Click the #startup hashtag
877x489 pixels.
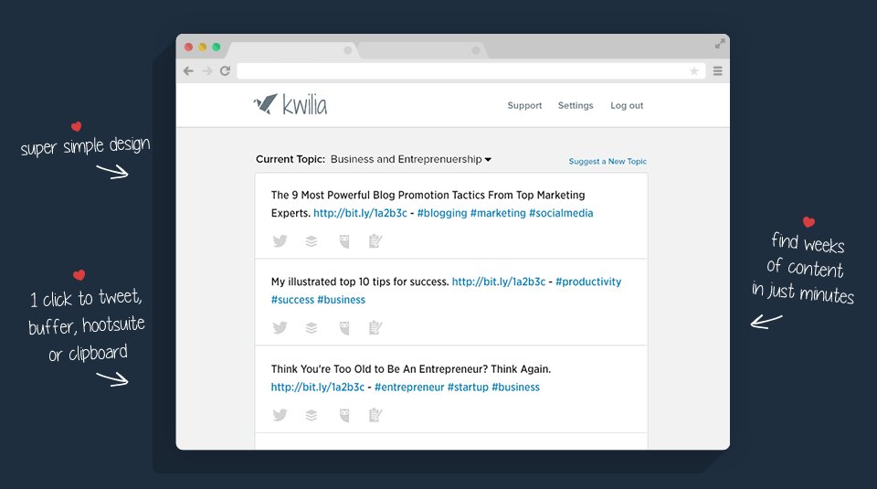[468, 388]
